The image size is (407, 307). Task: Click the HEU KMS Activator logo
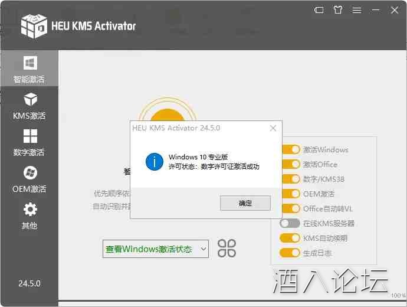pos(34,25)
